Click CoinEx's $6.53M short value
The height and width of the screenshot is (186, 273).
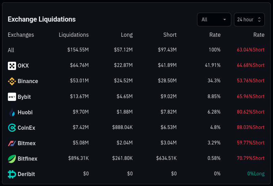[x=169, y=127]
